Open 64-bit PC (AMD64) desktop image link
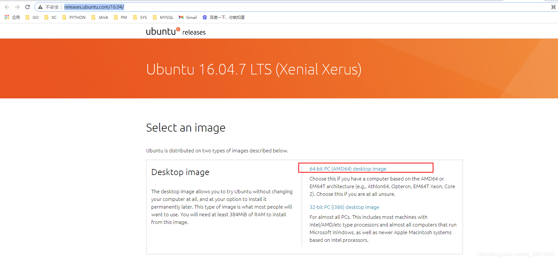Image resolution: width=558 pixels, height=260 pixels. pyautogui.click(x=348, y=169)
